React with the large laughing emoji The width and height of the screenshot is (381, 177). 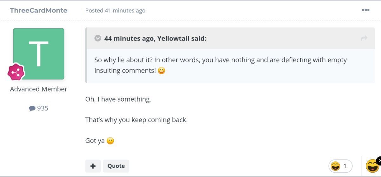[x=372, y=166]
